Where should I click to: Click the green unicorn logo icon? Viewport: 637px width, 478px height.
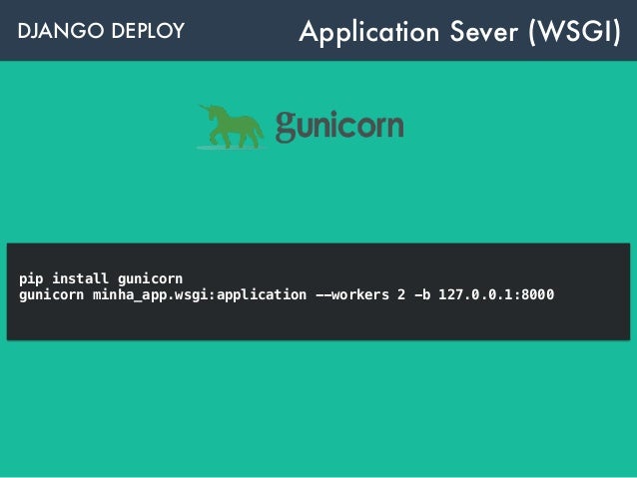[231, 127]
